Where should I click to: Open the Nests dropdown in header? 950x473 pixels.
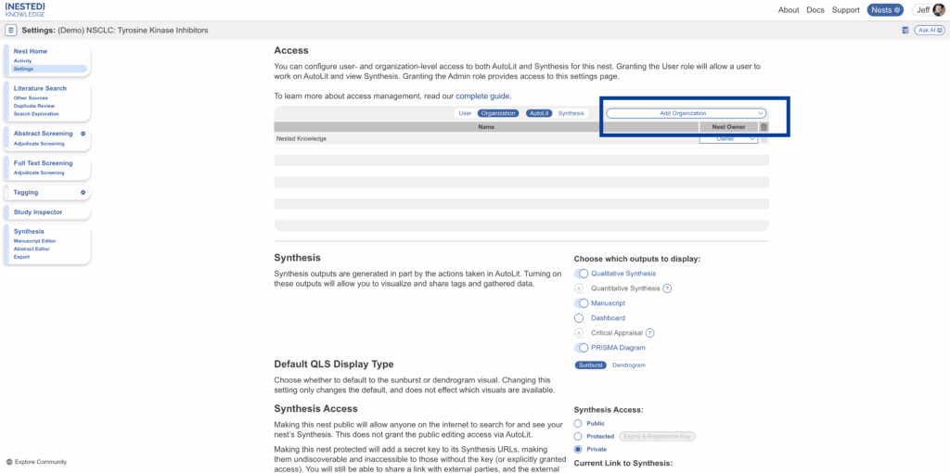point(884,10)
